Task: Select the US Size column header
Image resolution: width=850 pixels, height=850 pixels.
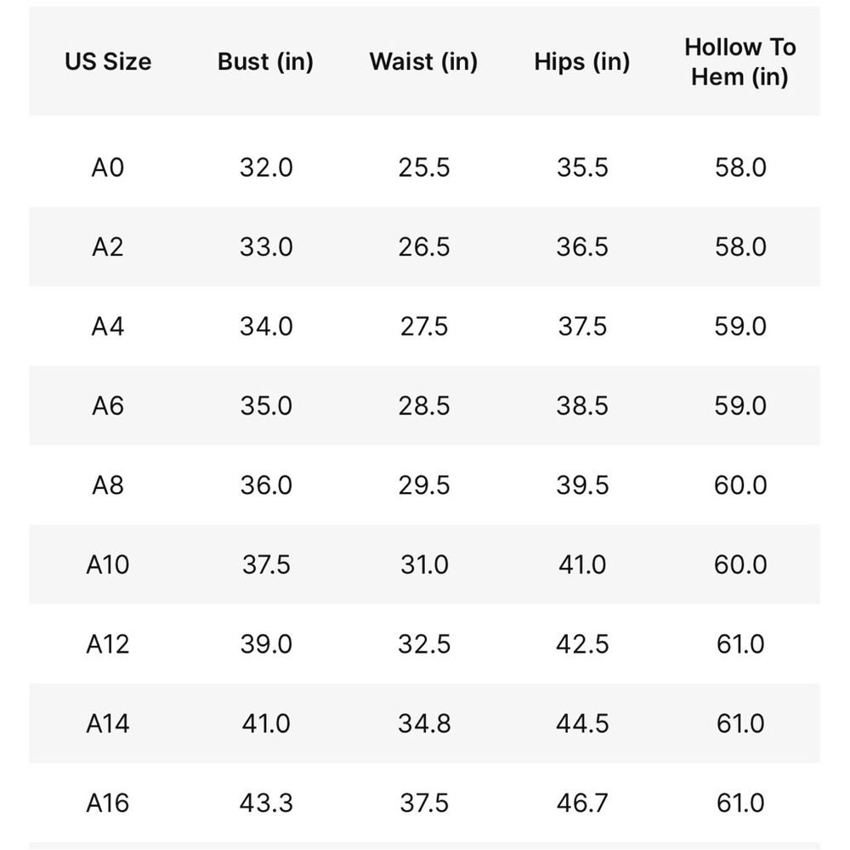Action: 108,61
